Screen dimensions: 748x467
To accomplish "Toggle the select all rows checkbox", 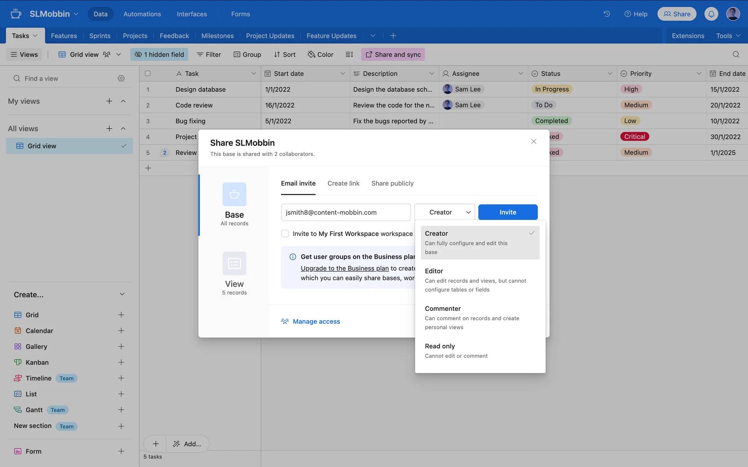I will coord(148,74).
